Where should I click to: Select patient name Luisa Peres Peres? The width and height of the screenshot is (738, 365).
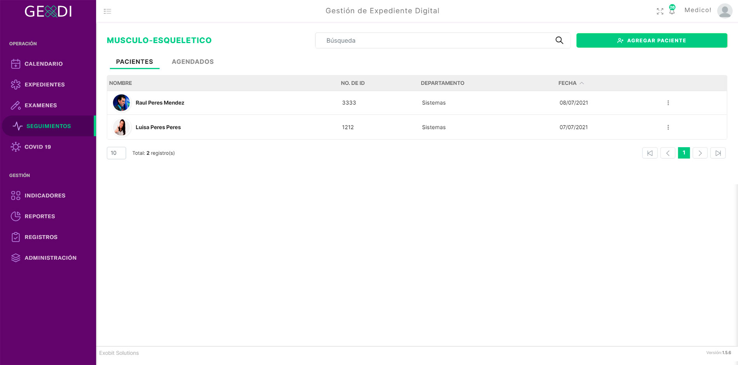[158, 127]
